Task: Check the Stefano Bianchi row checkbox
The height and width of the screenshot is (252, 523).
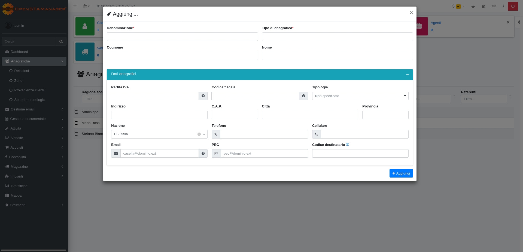Action: (x=76, y=134)
